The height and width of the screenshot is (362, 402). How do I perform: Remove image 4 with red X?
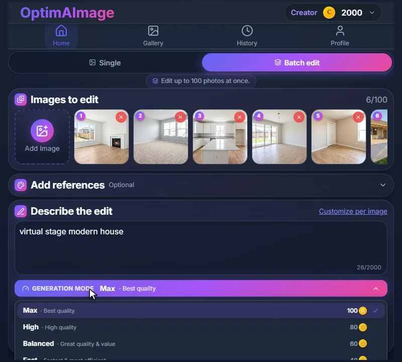(298, 117)
